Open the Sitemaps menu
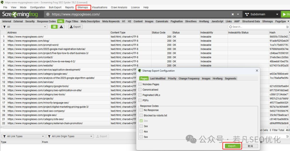The image size is (290, 151). [83, 8]
